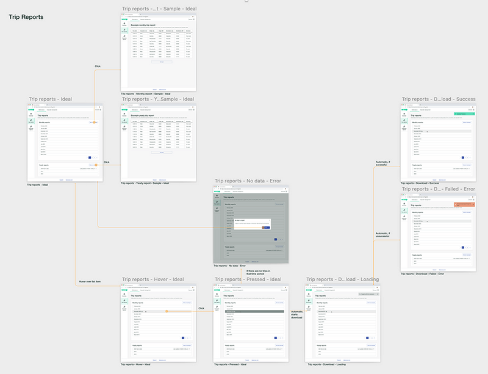Open the Trip reports Ideal frame thumbnail

65,143
